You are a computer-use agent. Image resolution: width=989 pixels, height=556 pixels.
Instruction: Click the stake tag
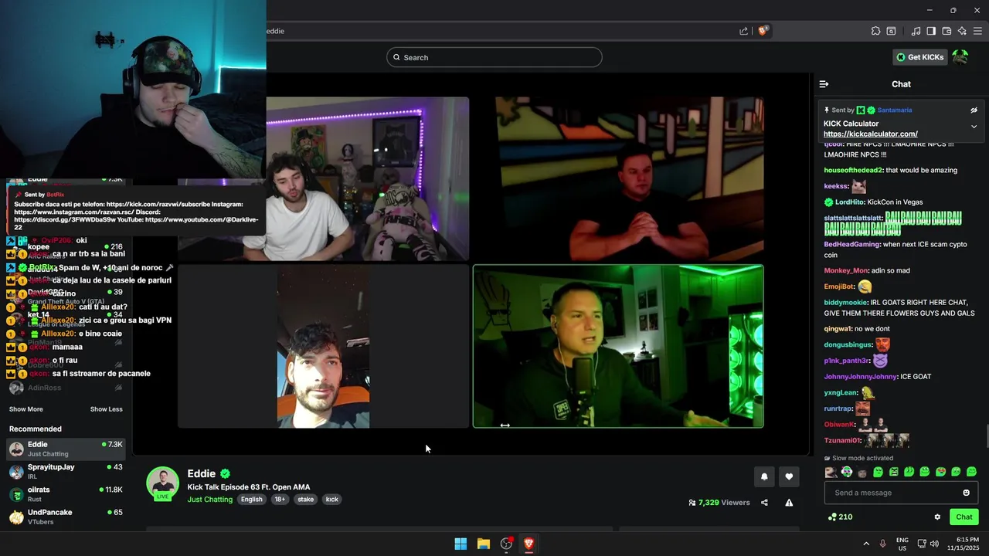306,500
